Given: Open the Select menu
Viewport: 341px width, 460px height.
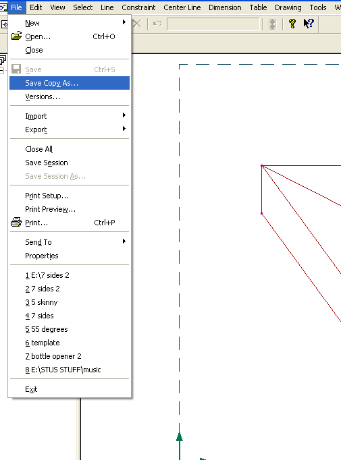Looking at the screenshot, I should (x=83, y=7).
